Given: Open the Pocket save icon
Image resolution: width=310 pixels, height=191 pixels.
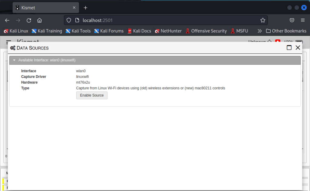Looking at the screenshot, I should [292, 20].
